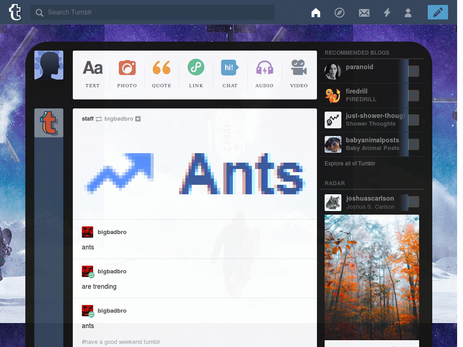Click the blue pencil compose button
Screen dimensions: 463x347
pyautogui.click(x=438, y=12)
